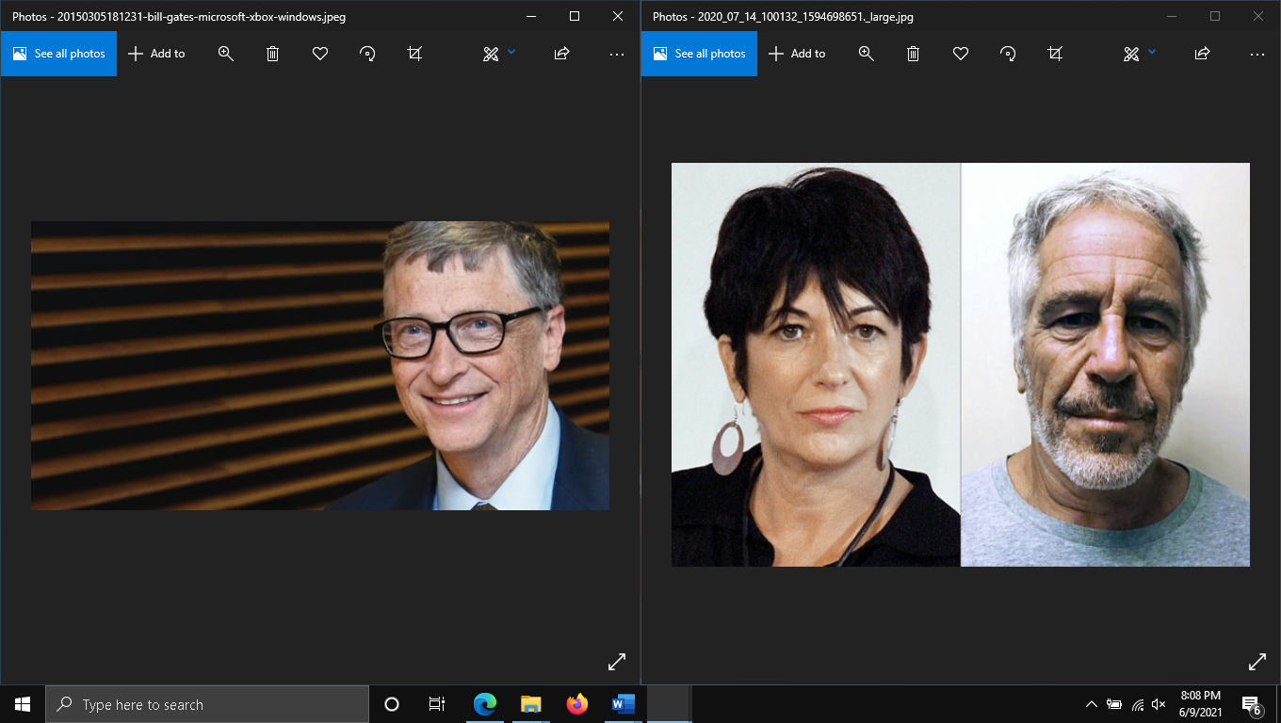This screenshot has height=723, width=1281.
Task: Open Add to menu in left window
Action: 156,54
